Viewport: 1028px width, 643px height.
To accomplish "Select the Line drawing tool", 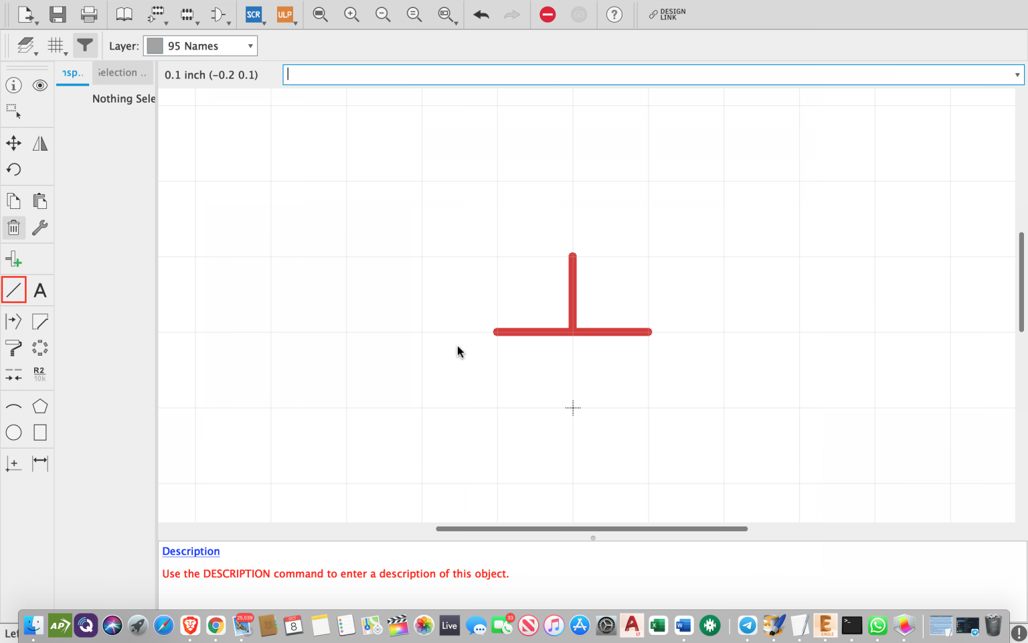I will (13, 290).
